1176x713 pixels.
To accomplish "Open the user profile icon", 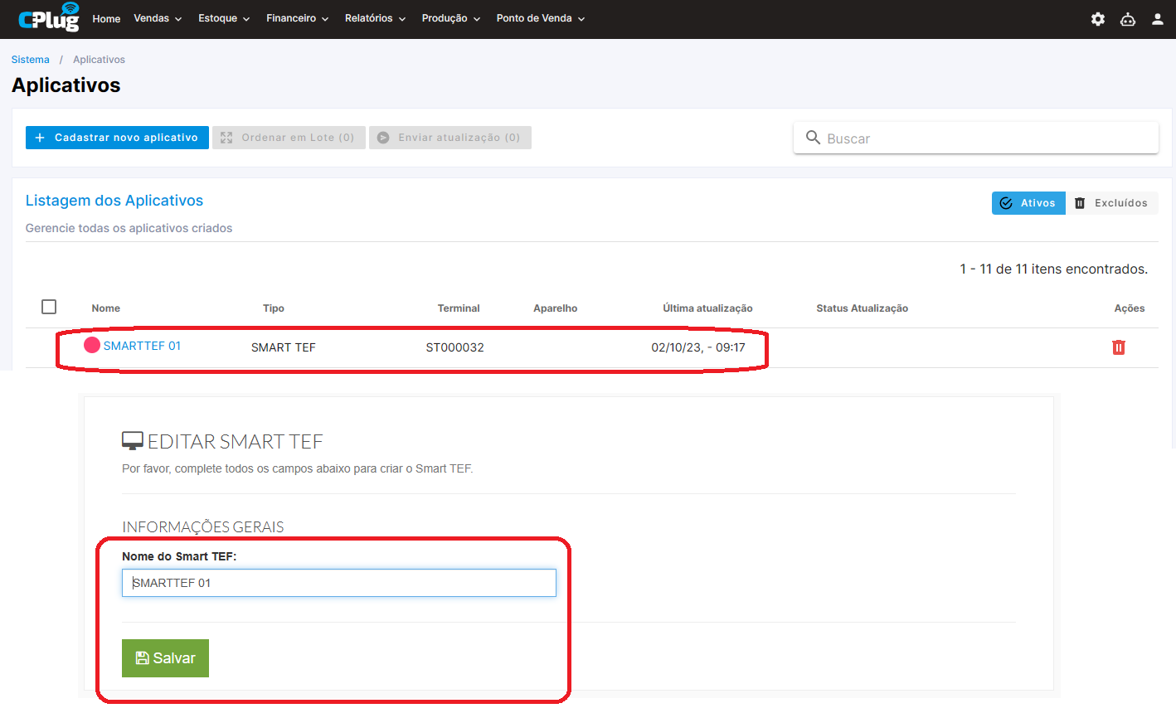I will 1158,19.
